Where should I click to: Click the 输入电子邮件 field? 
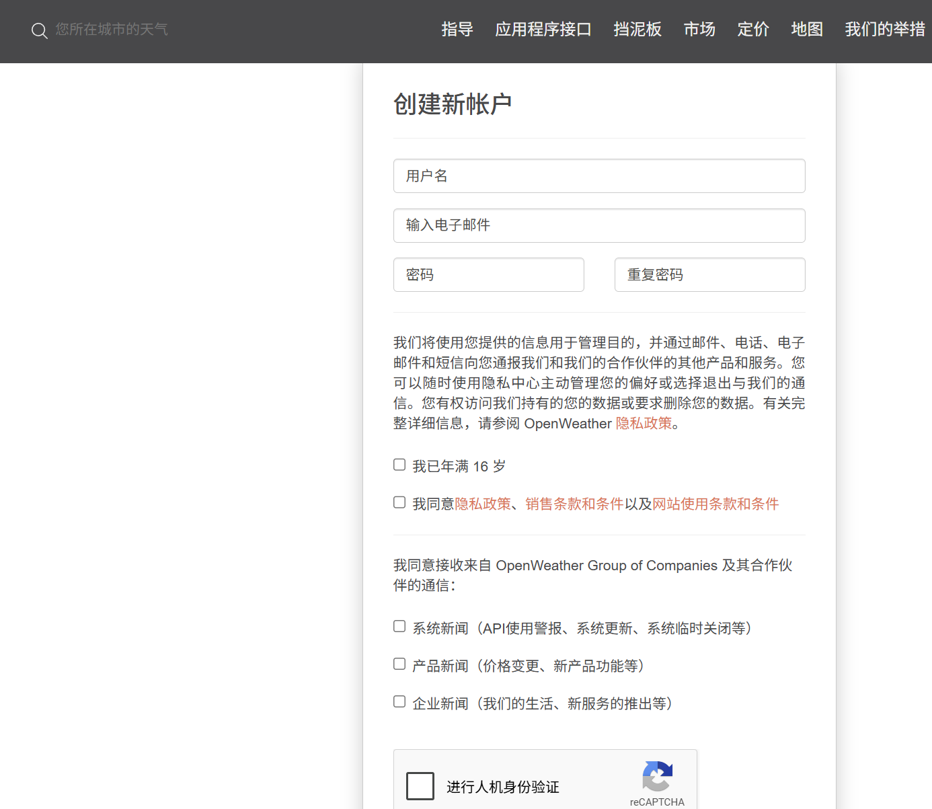[599, 225]
